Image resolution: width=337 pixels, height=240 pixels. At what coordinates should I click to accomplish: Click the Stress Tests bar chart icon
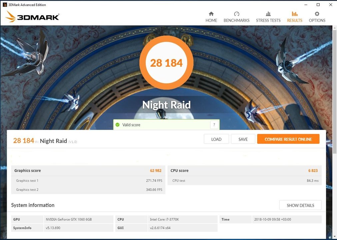pyautogui.click(x=268, y=14)
